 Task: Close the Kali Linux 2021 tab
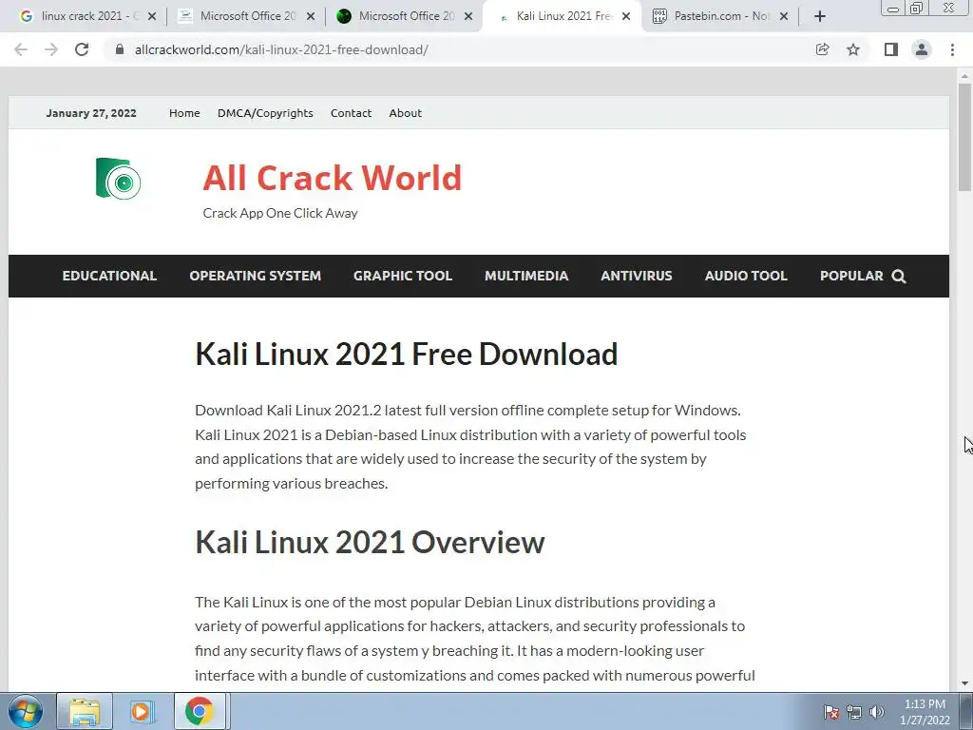coord(626,16)
